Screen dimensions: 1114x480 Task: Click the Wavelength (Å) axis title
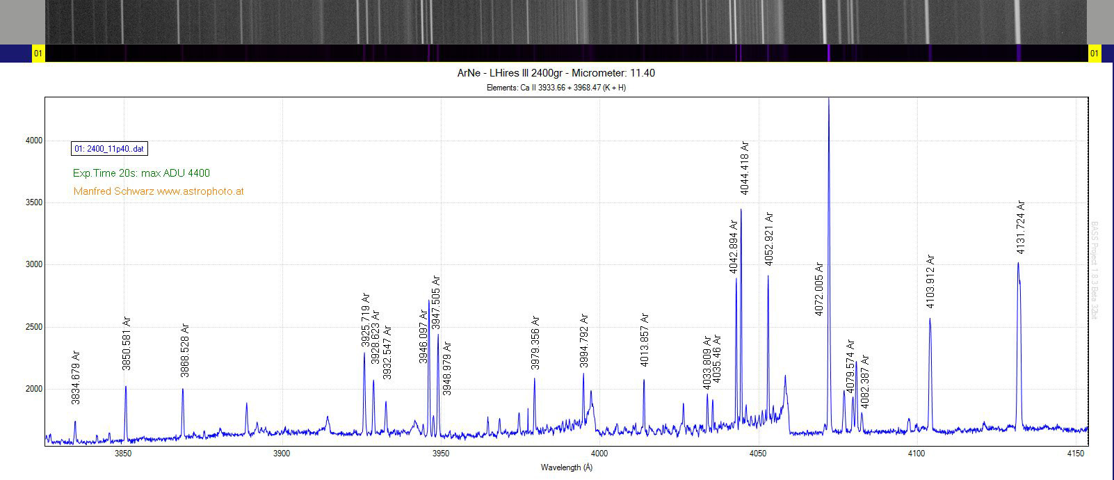point(567,467)
